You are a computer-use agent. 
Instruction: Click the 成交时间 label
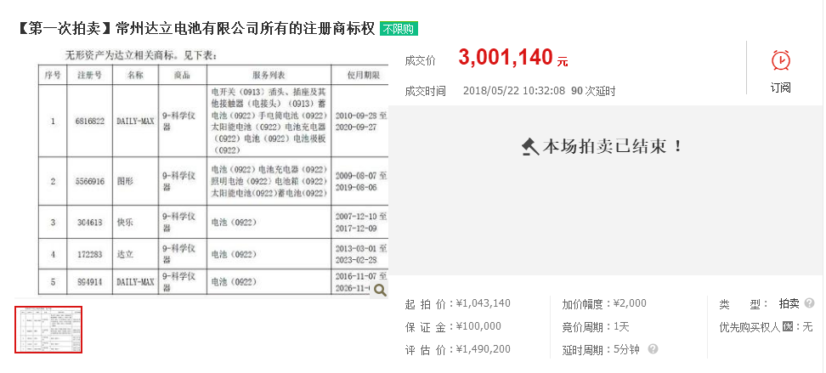click(425, 91)
